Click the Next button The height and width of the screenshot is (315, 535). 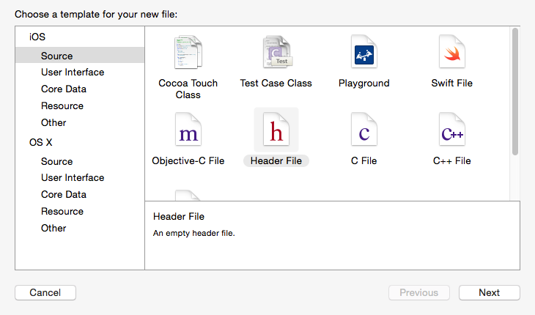pos(490,292)
